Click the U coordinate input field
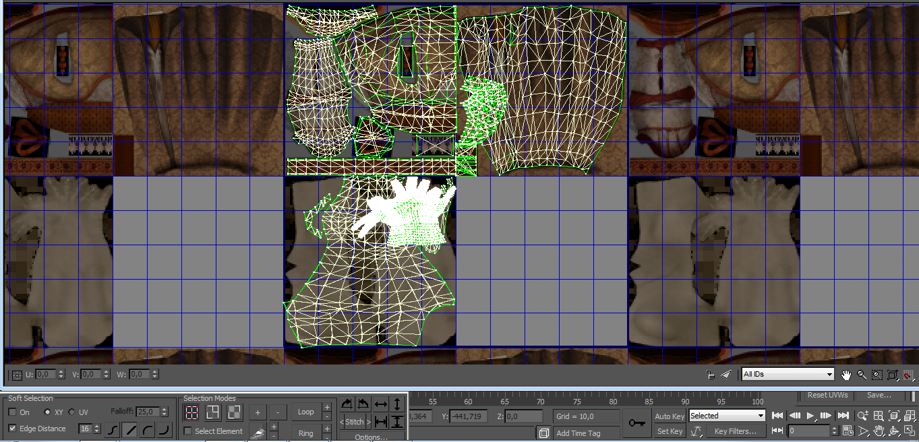This screenshot has height=442, width=919. coord(47,374)
